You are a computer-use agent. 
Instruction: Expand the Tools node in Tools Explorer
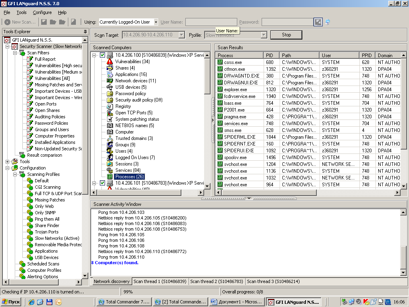(7, 161)
